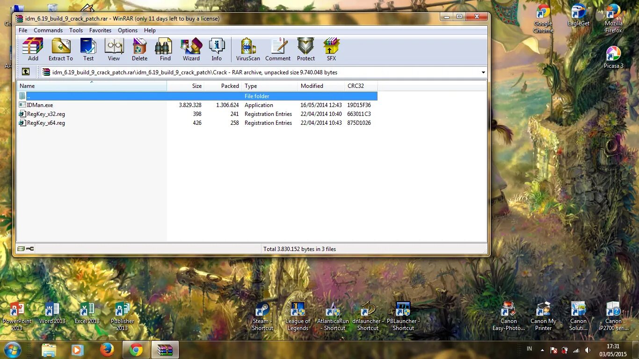Open Publisher 2013 desktop shortcut
The height and width of the screenshot is (359, 639).
(122, 316)
